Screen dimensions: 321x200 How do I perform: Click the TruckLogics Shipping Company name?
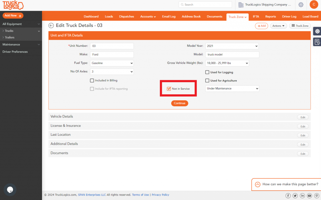coord(268,4)
